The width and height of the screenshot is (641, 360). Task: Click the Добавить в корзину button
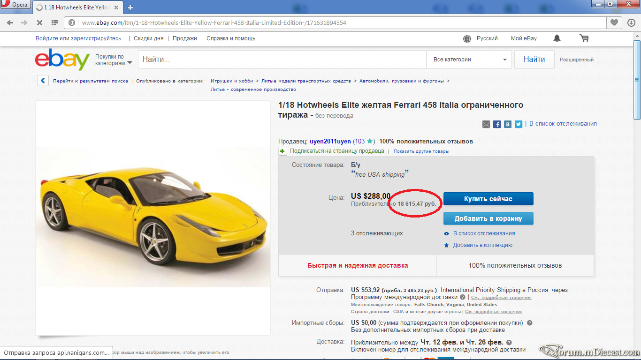coord(488,218)
